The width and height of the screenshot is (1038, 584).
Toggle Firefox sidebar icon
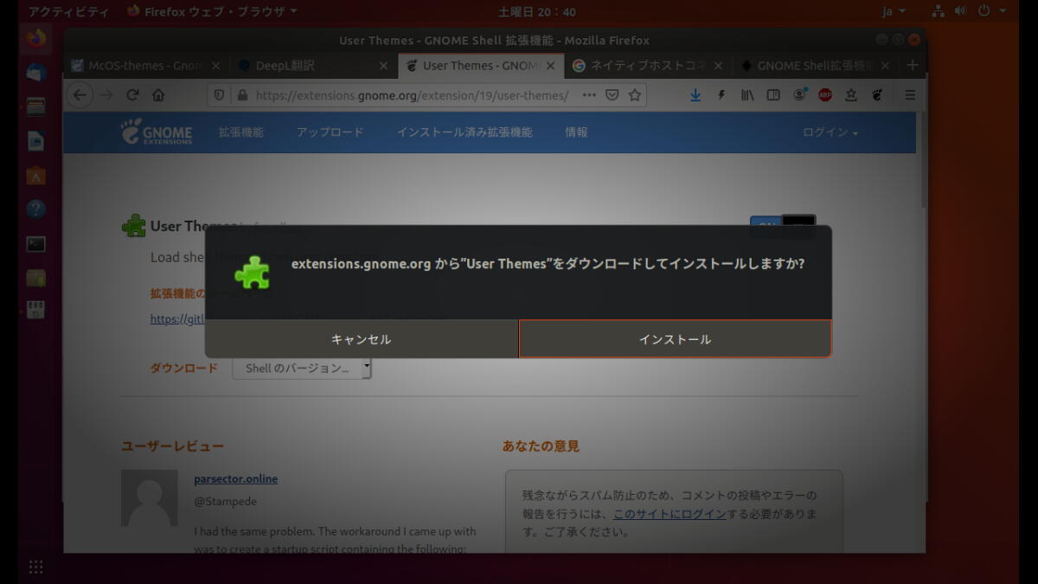[773, 95]
